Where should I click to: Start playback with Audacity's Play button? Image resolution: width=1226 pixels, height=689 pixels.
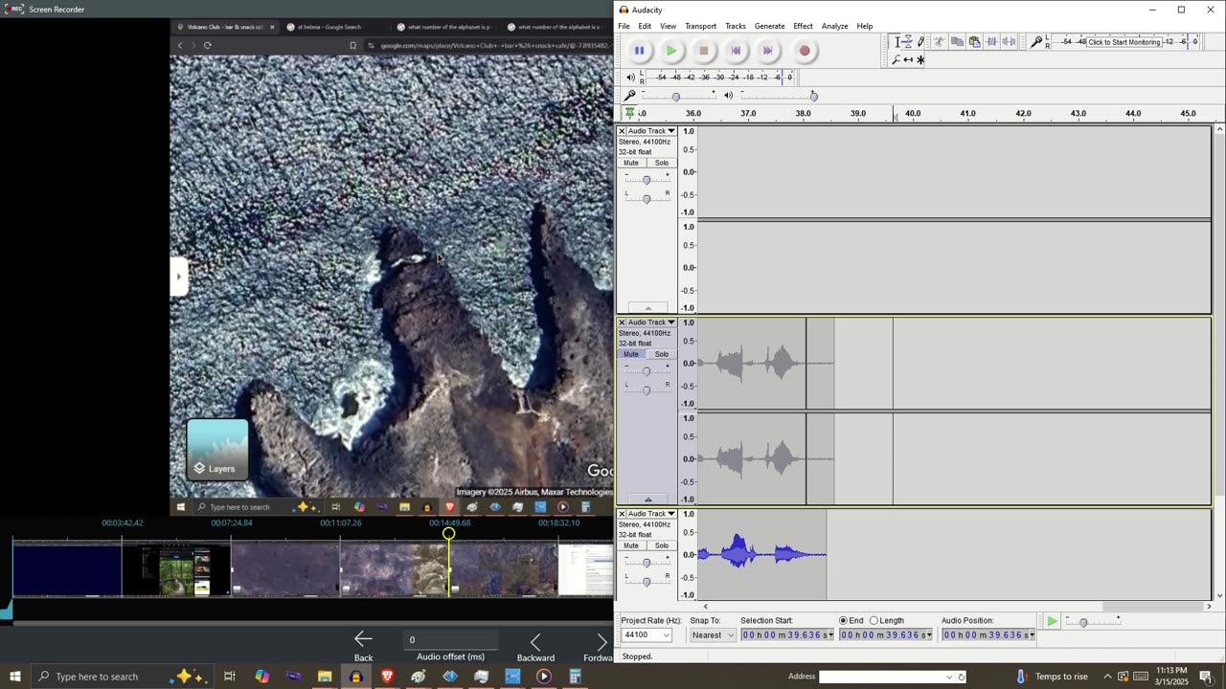coord(671,51)
